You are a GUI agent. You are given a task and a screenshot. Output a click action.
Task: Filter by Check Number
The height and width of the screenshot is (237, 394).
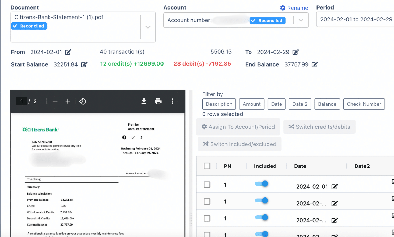click(364, 104)
